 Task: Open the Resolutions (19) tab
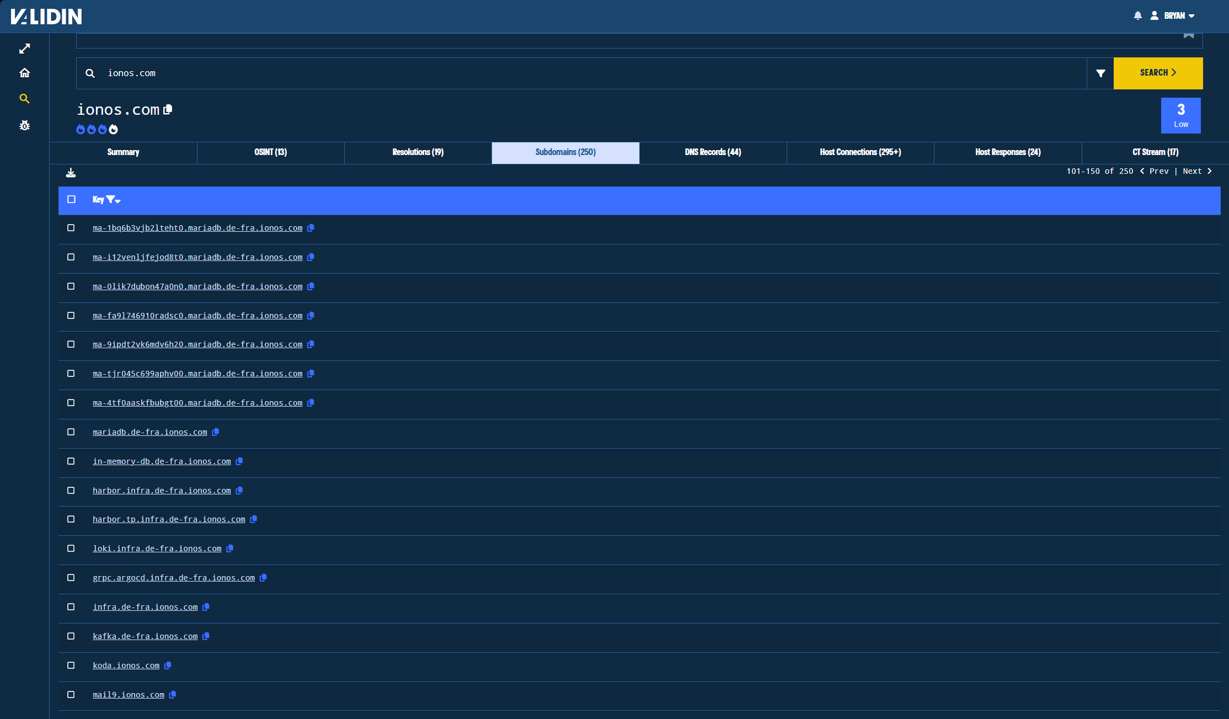click(418, 152)
